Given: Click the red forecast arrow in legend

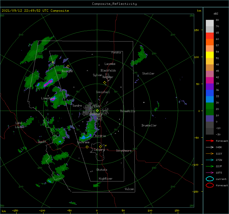Looking at the screenshot, I should [x=210, y=141].
